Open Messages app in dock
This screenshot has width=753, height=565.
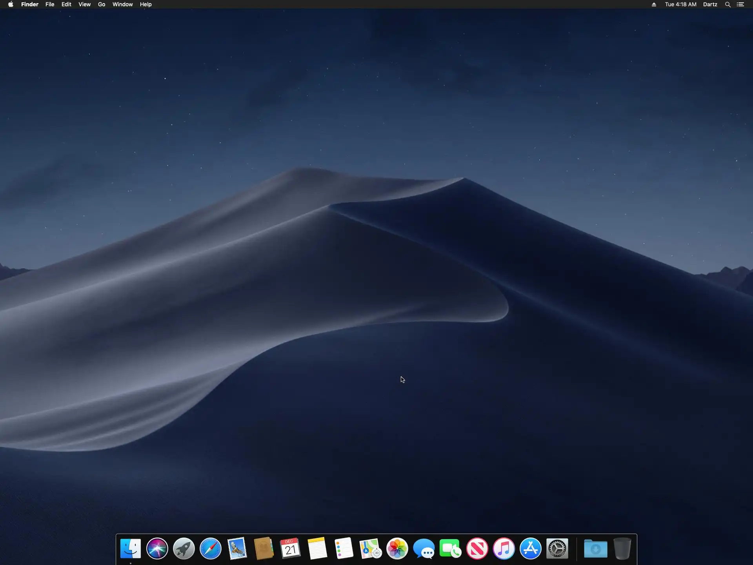pyautogui.click(x=424, y=548)
